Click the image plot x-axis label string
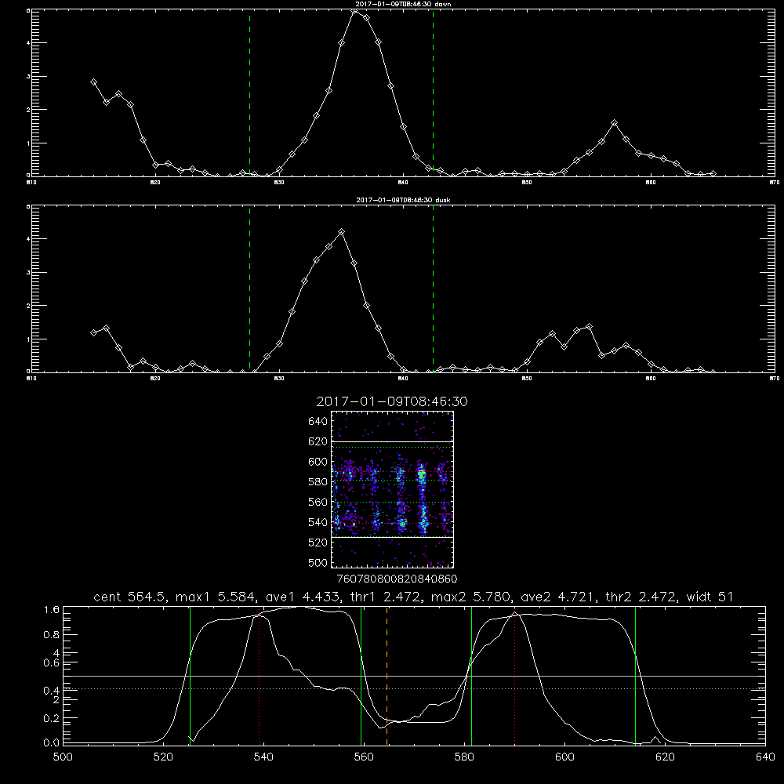 (x=397, y=579)
